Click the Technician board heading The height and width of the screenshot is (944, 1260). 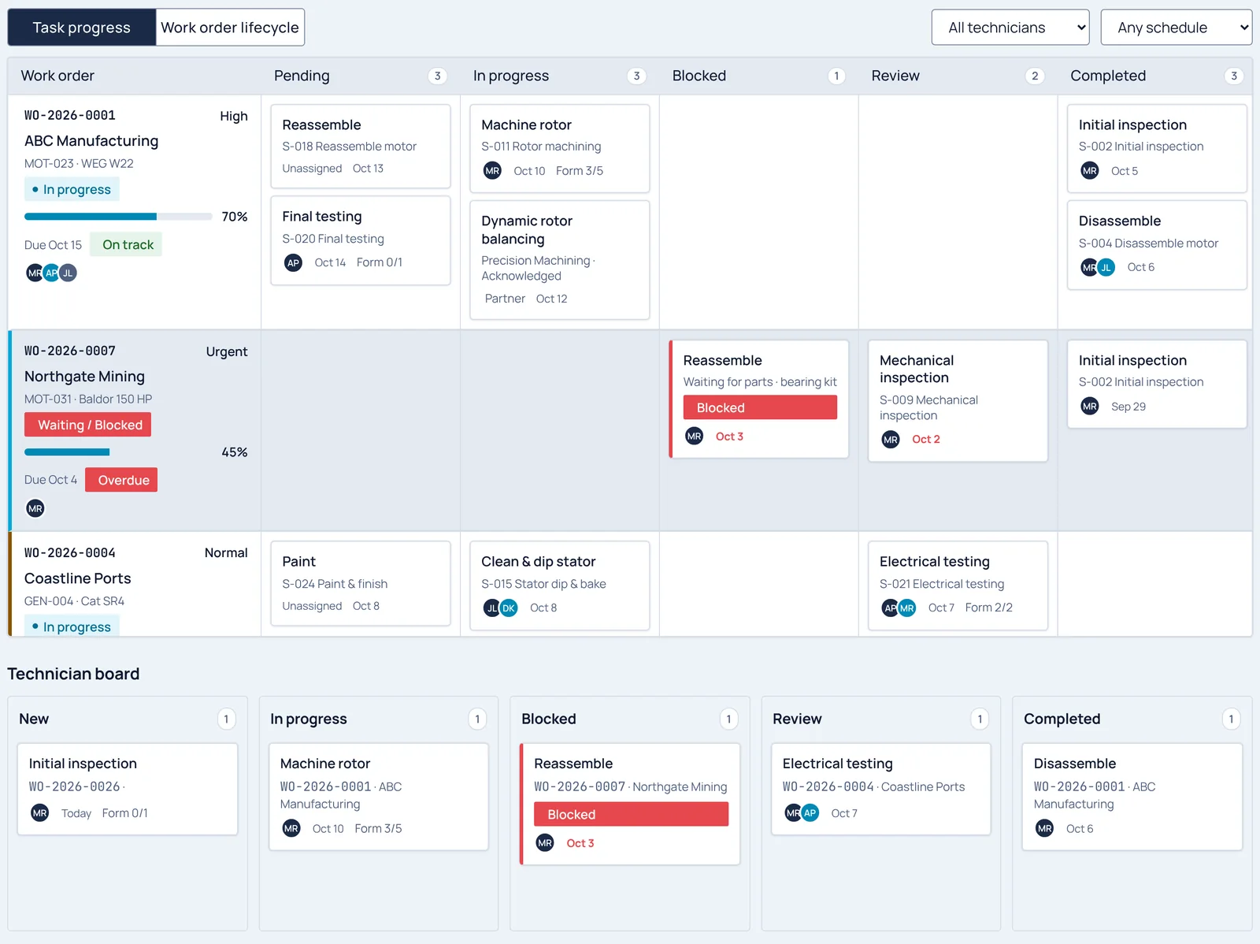click(x=73, y=674)
